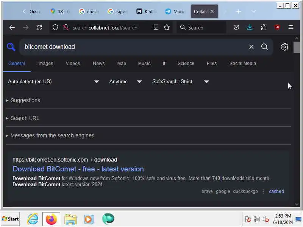Click the muted volume tray icon
The height and width of the screenshot is (227, 303).
[x=266, y=219]
